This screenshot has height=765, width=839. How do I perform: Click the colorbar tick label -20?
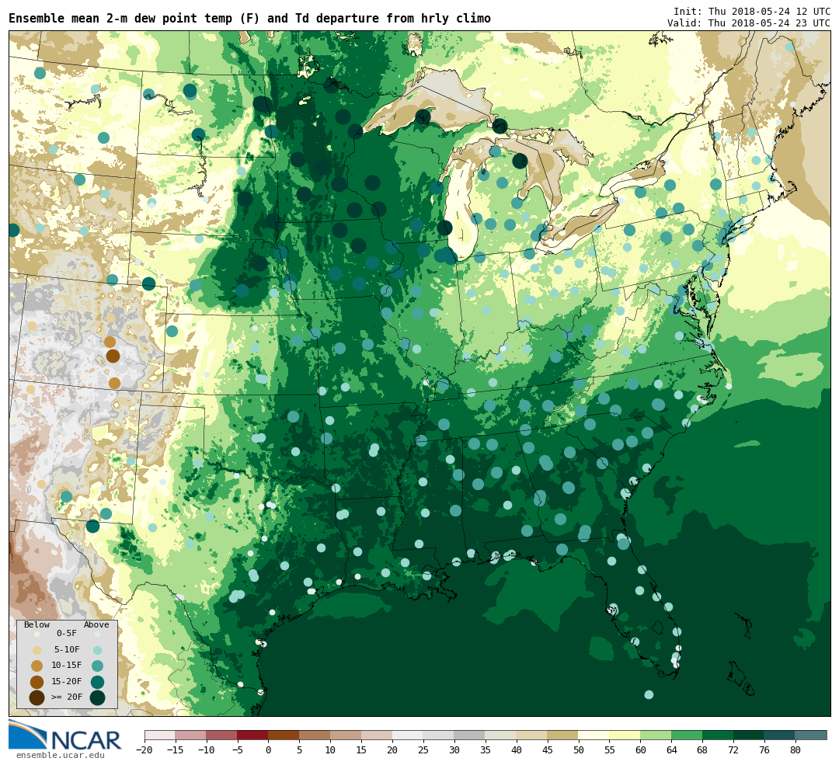click(x=144, y=750)
